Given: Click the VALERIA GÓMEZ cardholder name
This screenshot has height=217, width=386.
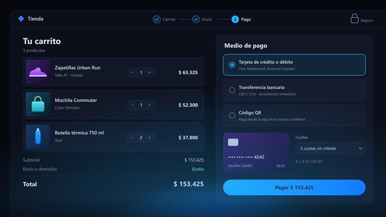Looking at the screenshot, I should click(240, 166).
